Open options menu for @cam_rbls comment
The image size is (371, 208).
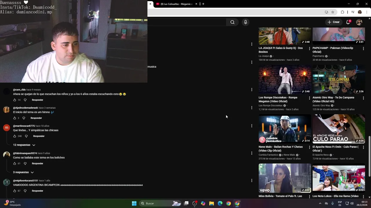click(252, 90)
